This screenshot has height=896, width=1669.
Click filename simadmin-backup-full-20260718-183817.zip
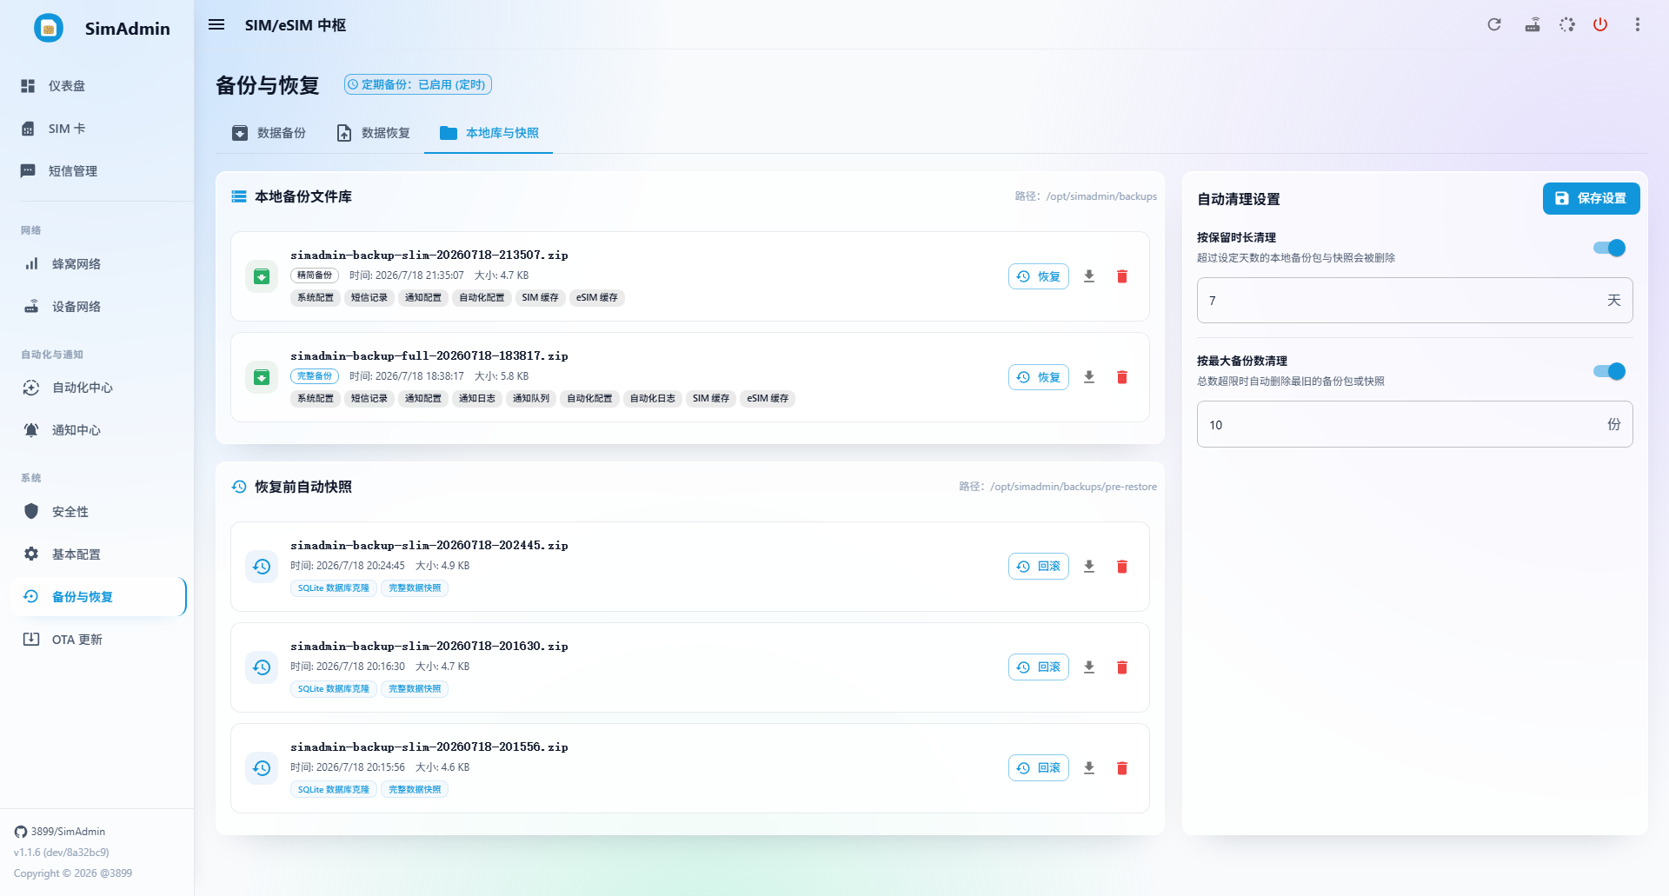click(x=429, y=355)
